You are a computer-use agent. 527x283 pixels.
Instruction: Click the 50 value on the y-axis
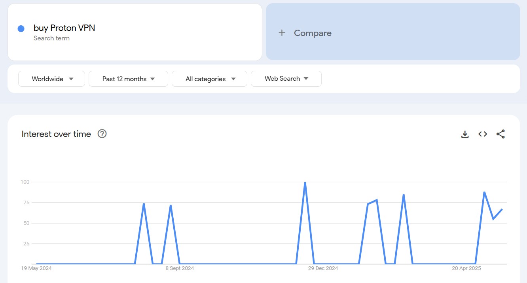[x=27, y=223]
